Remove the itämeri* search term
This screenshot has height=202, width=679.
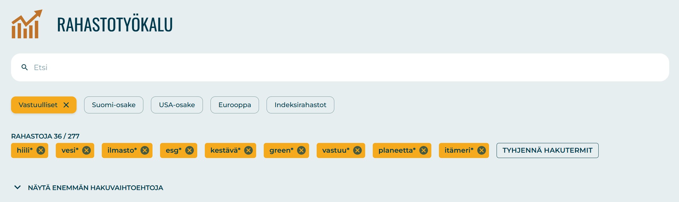(481, 150)
